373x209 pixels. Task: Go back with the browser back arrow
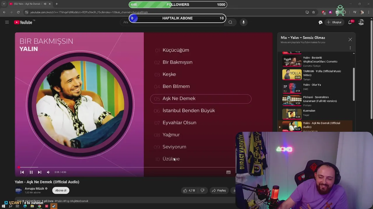pyautogui.click(x=4, y=12)
